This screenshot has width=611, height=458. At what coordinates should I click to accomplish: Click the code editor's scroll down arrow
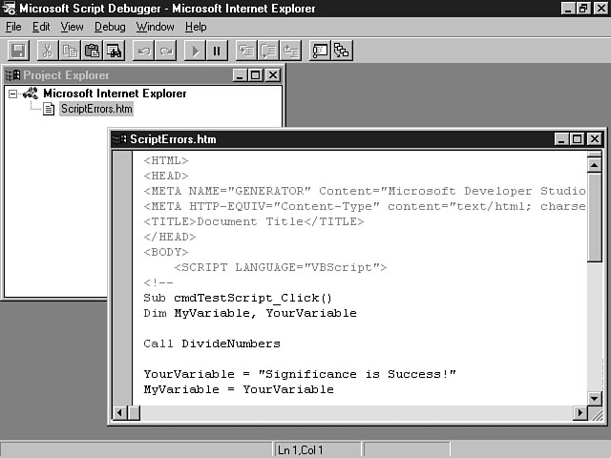[x=595, y=398]
